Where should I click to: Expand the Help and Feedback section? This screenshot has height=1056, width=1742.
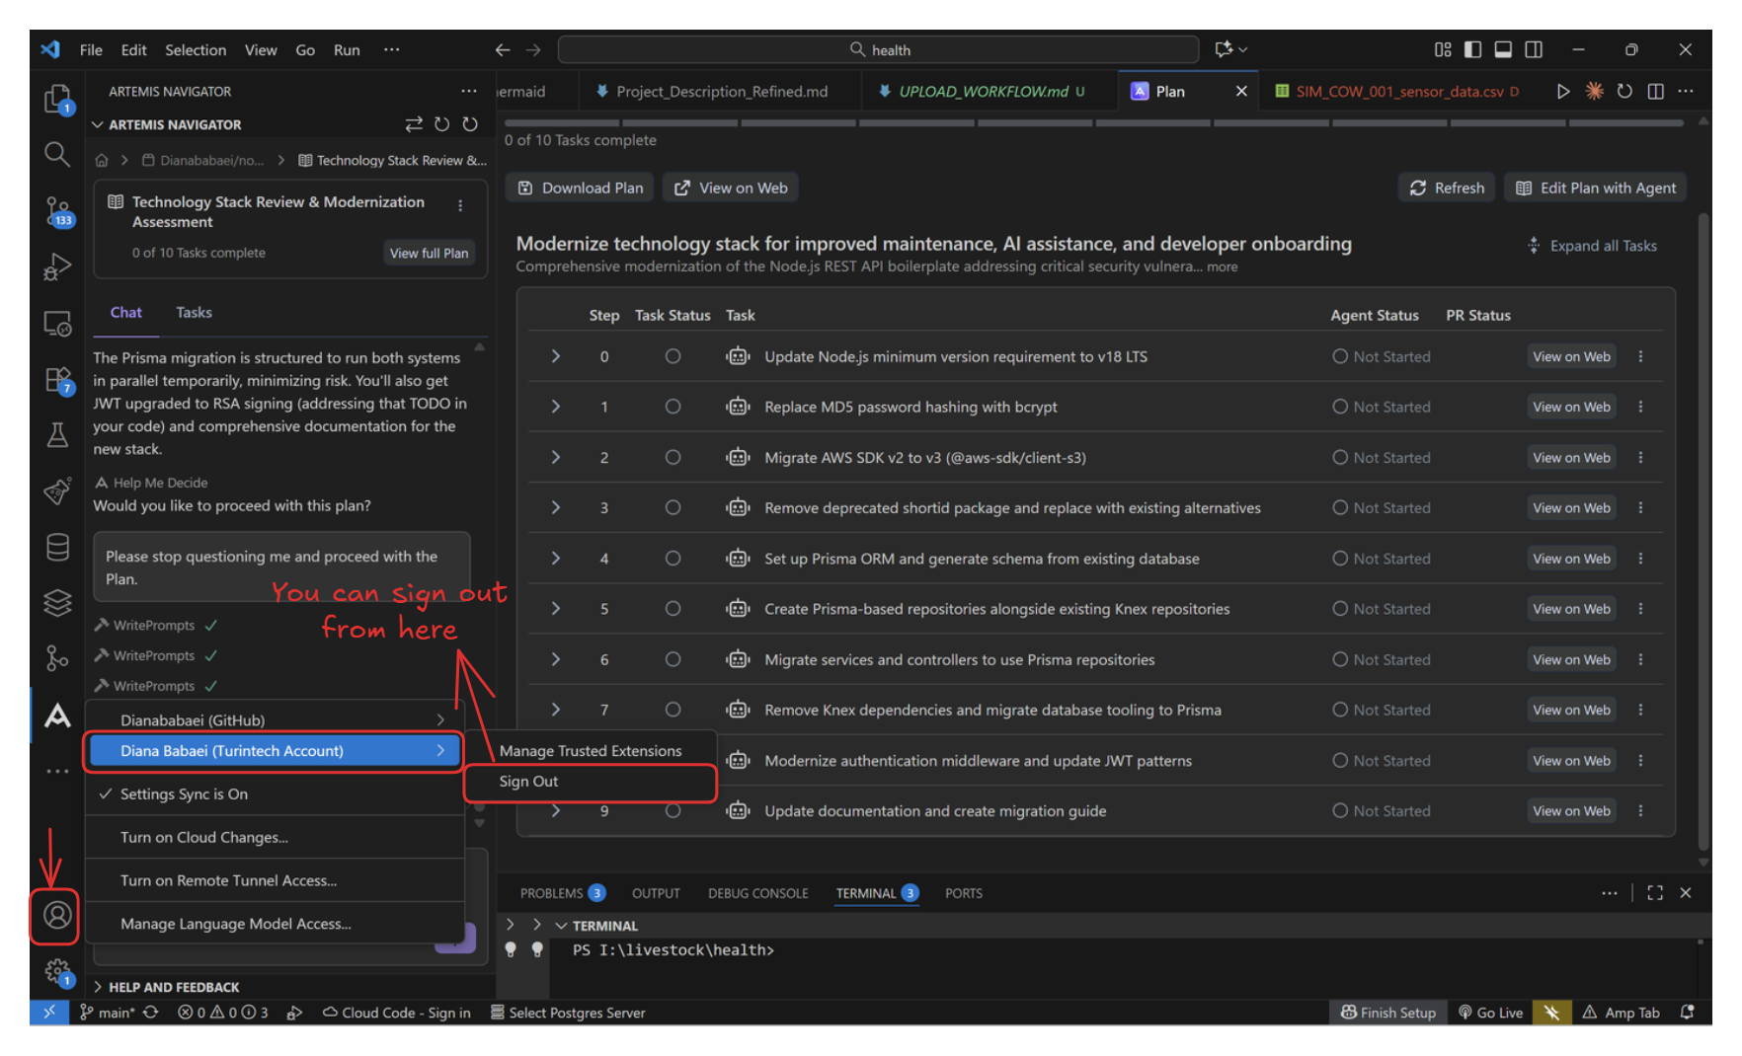coord(174,987)
